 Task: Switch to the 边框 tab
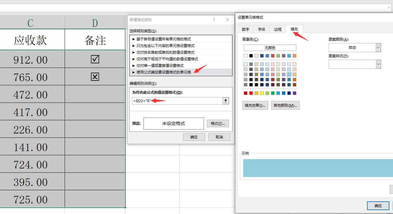point(278,29)
